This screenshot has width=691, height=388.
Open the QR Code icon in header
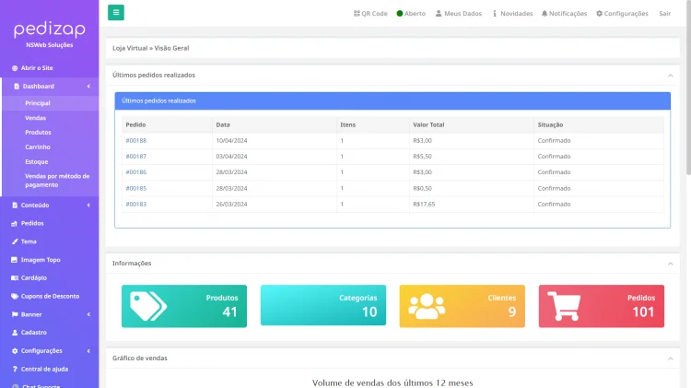(357, 14)
